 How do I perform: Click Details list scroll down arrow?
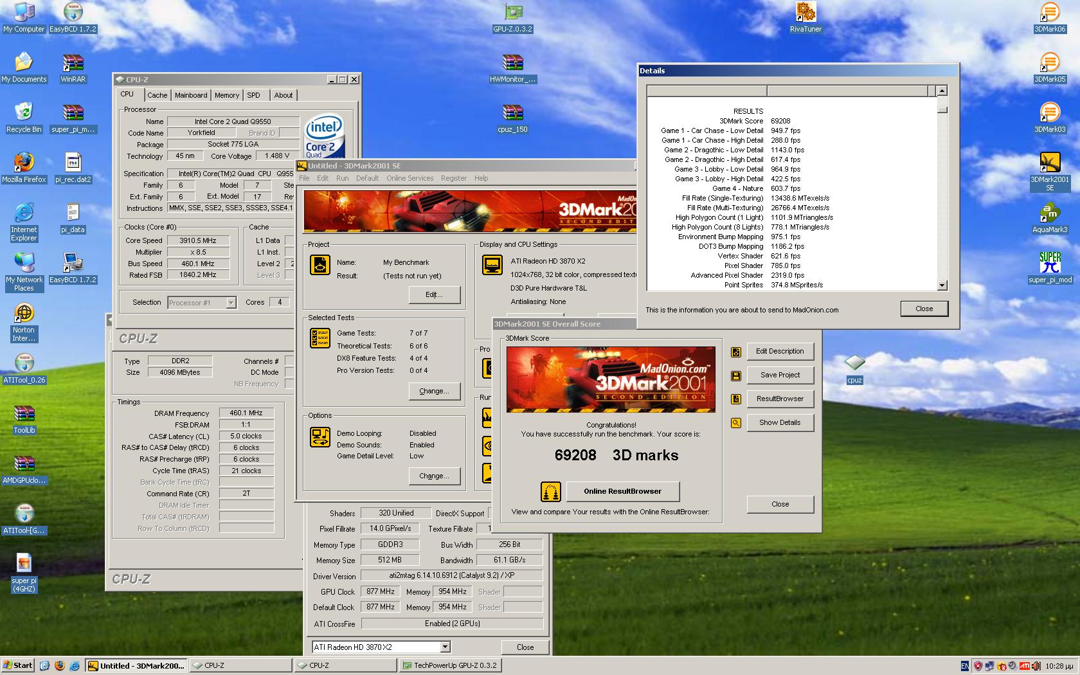tap(942, 285)
